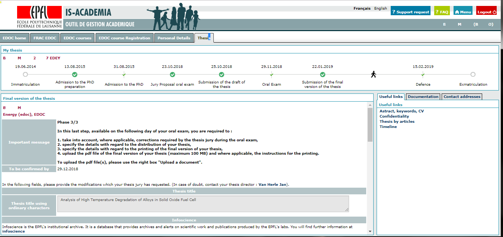Screen dimensions: 503x237
Task: Select the Documentation tab
Action: (423, 96)
